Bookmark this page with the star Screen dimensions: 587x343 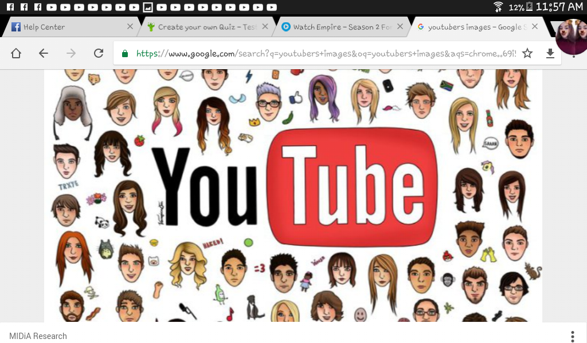pos(527,53)
